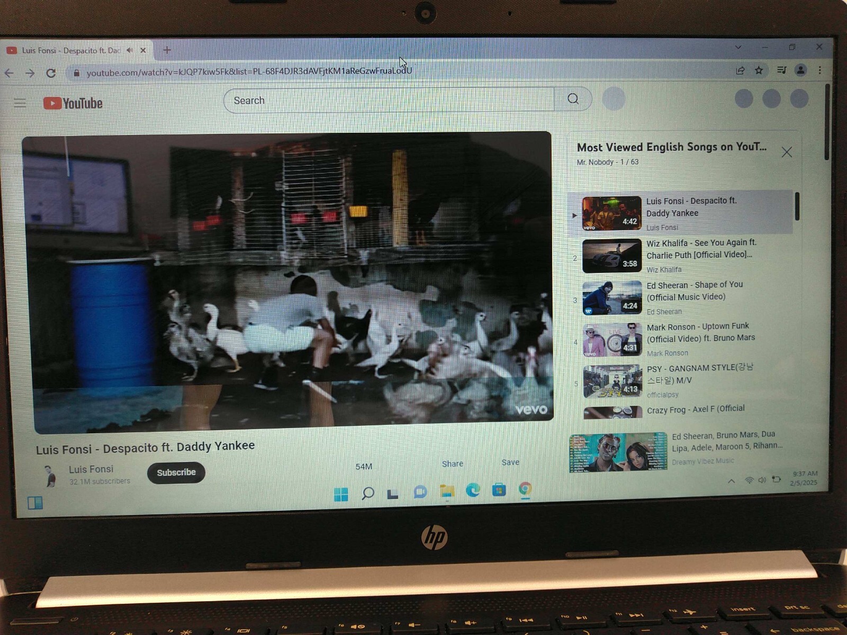Screen dimensions: 847x635
Task: Open the Luis Fonsi channel name link
Action: (x=91, y=469)
